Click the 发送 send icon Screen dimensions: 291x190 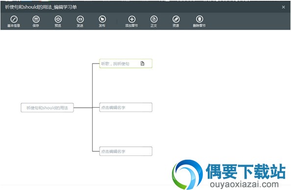[80, 19]
